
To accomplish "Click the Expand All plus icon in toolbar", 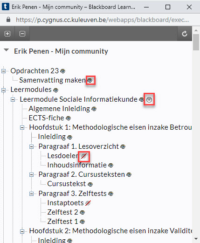I will coord(7,34).
